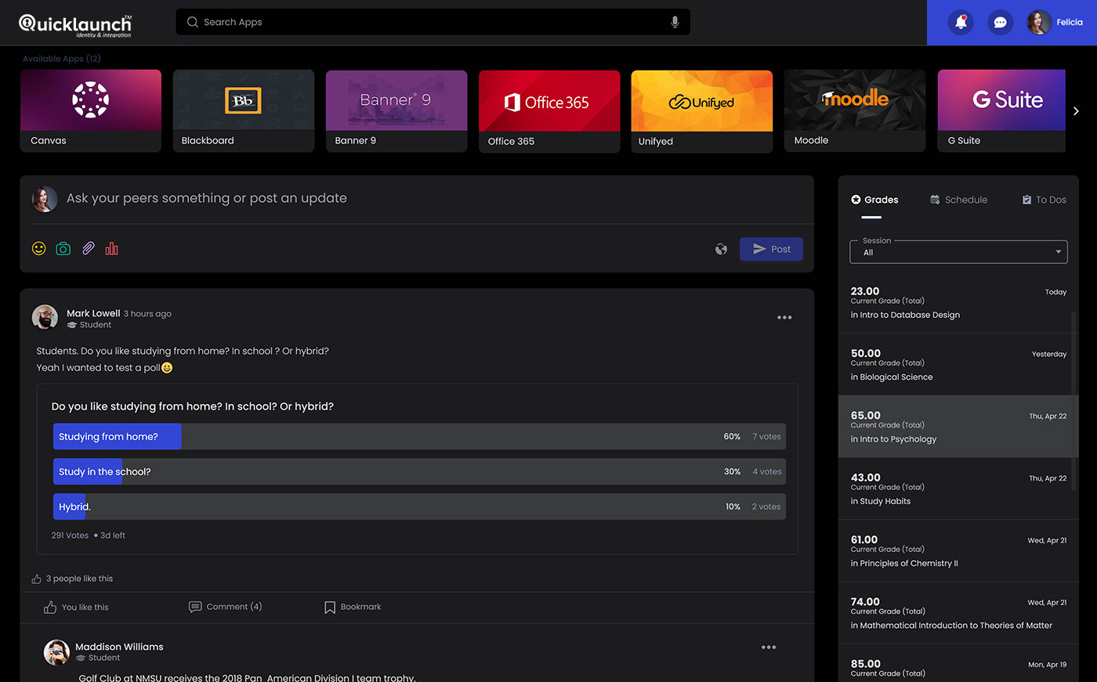
Task: Click the Ask your peers post input
Action: pos(207,198)
